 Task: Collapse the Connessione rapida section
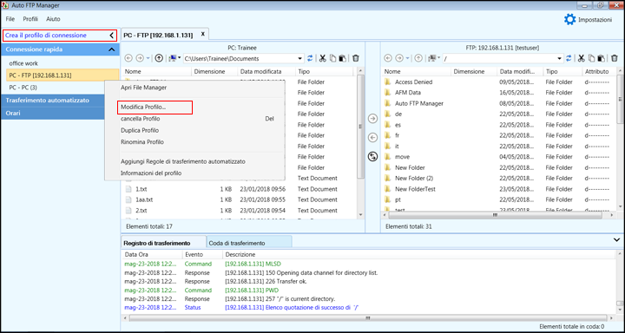(112, 49)
